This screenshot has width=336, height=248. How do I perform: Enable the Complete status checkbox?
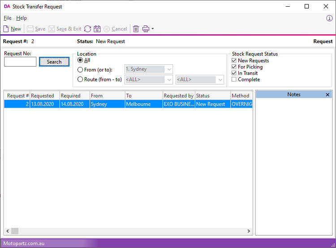[x=234, y=80]
